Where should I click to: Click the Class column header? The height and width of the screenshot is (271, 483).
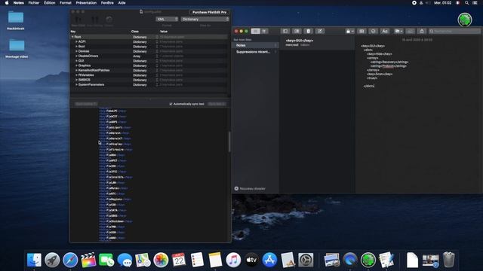tap(135, 32)
